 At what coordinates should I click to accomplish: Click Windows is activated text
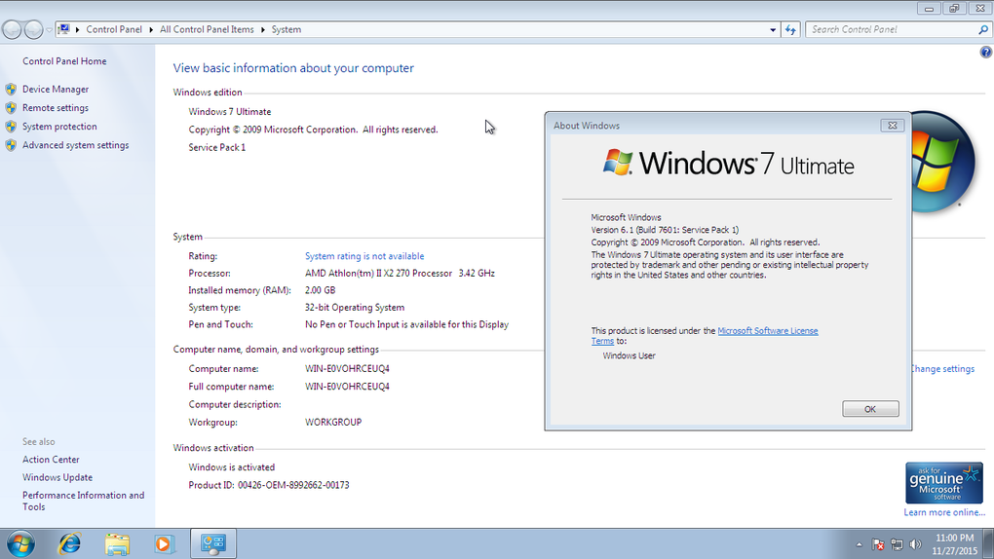tap(231, 467)
